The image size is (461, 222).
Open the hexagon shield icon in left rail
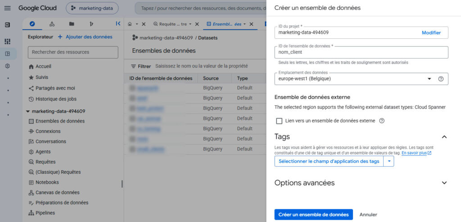pos(8,66)
